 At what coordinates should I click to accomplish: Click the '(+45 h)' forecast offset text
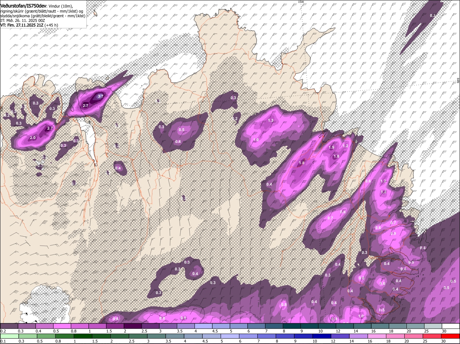pos(51,25)
